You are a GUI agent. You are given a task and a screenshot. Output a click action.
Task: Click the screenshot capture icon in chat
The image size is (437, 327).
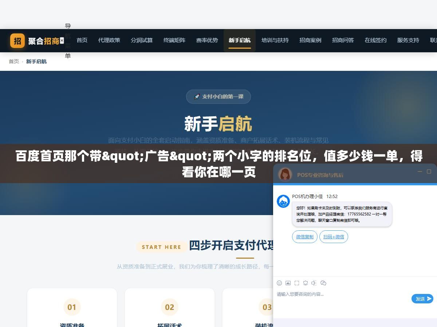pyautogui.click(x=297, y=283)
